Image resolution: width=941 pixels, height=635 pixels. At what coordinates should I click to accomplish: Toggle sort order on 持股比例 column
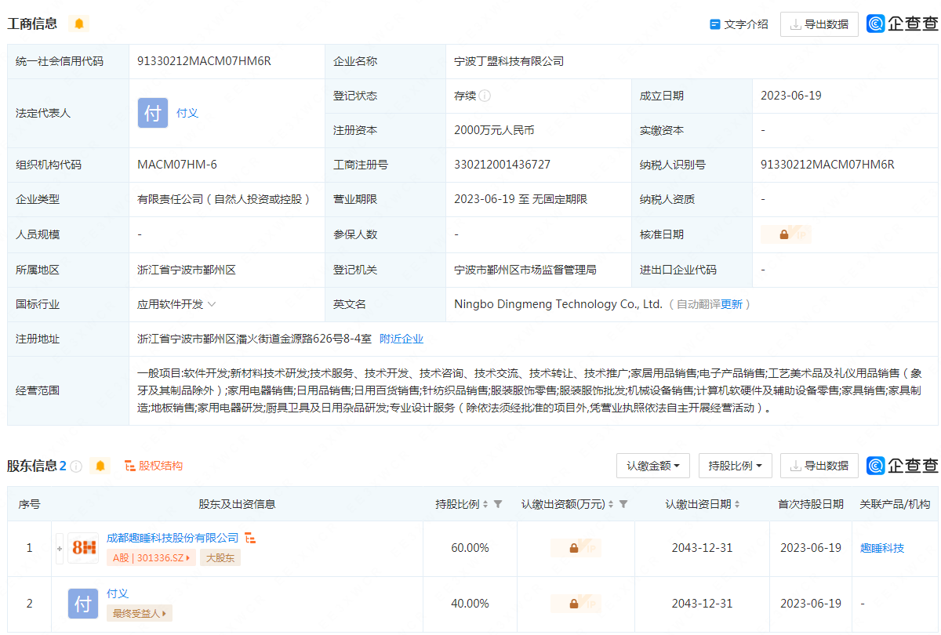pos(485,504)
